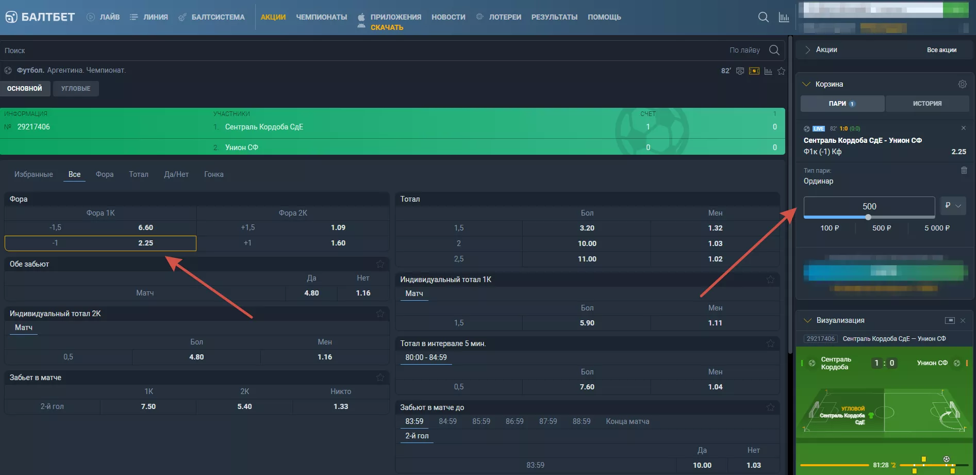This screenshot has height=475, width=976.
Task: Open currency dropdown next to stake
Action: pyautogui.click(x=953, y=206)
